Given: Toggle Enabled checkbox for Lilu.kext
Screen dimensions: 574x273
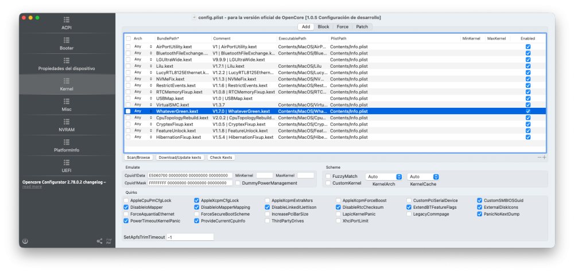Looking at the screenshot, I should pos(528,66).
